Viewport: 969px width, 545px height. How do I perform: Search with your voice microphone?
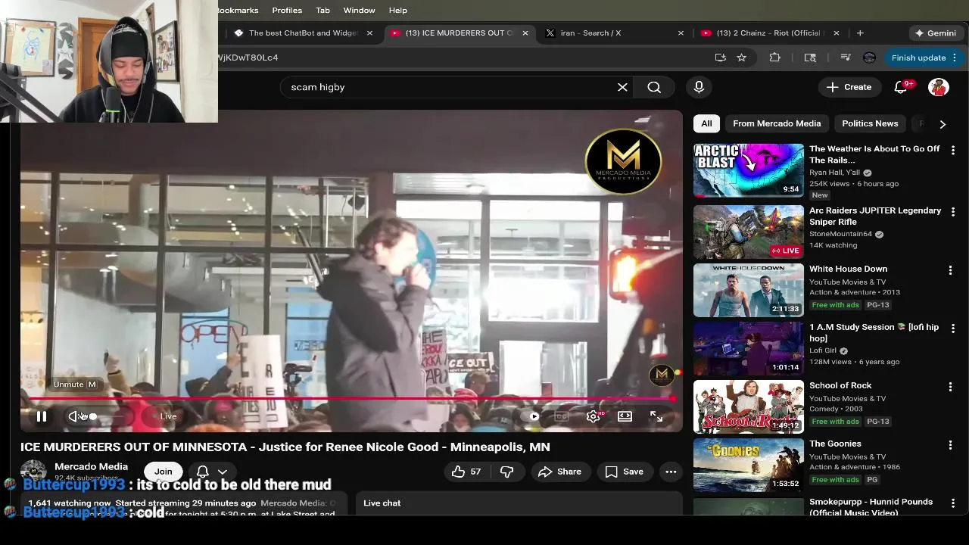[x=699, y=87]
